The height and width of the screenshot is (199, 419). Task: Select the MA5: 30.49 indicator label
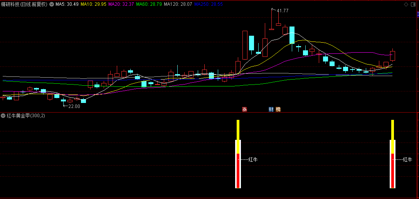[x=67, y=4]
